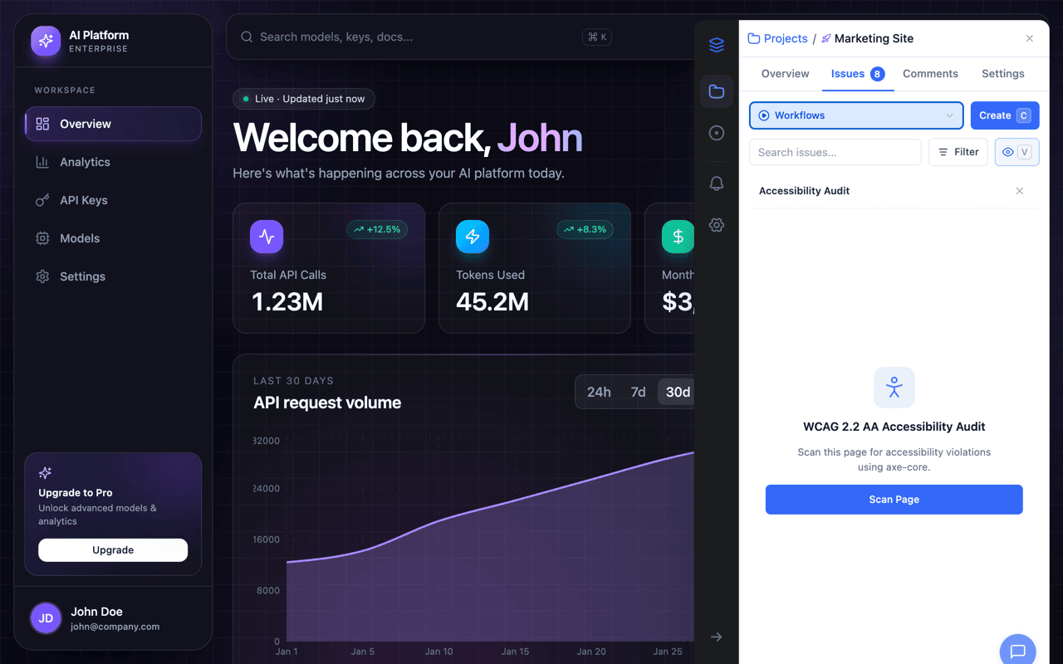Click the stacked layers icon in dark rail
The image size is (1063, 664).
[717, 45]
